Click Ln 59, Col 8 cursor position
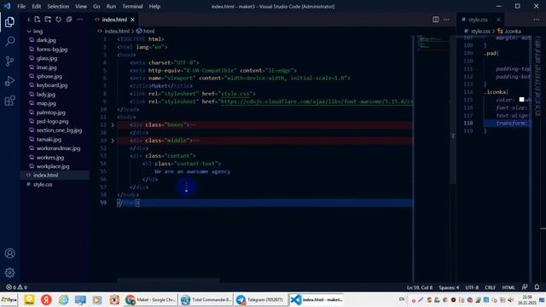Image resolution: width=546 pixels, height=307 pixels. coord(420,287)
